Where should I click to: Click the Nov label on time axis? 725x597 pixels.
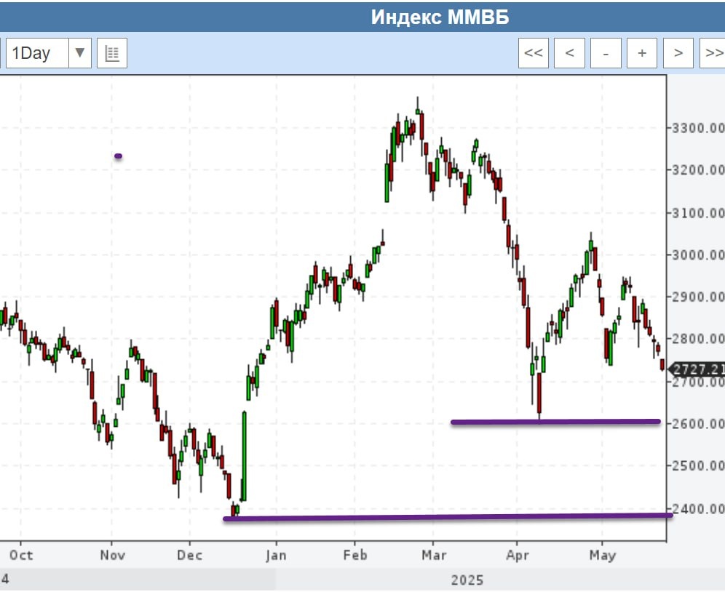[112, 555]
